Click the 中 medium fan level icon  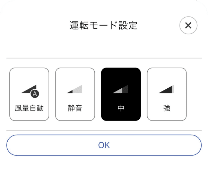(121, 89)
